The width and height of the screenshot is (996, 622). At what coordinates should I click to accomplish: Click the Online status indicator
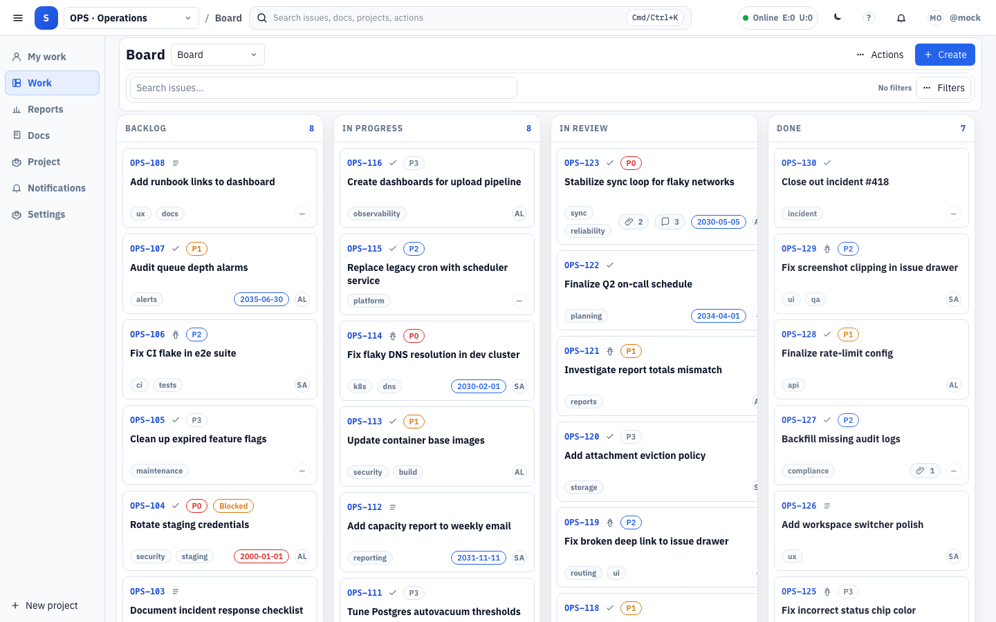pyautogui.click(x=777, y=17)
